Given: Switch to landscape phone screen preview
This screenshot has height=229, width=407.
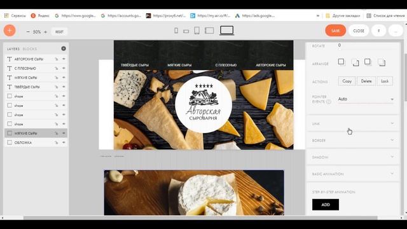Looking at the screenshot, I should point(186,31).
